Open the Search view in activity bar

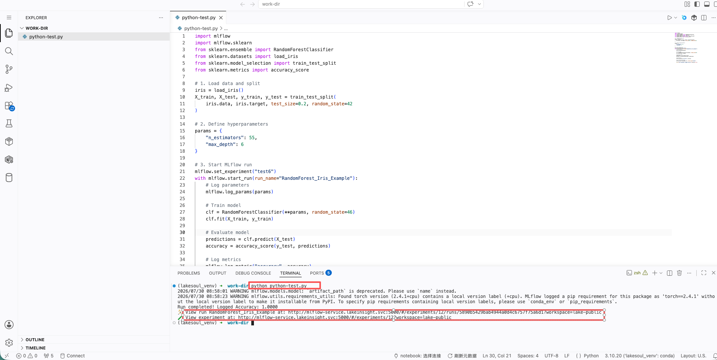(9, 51)
